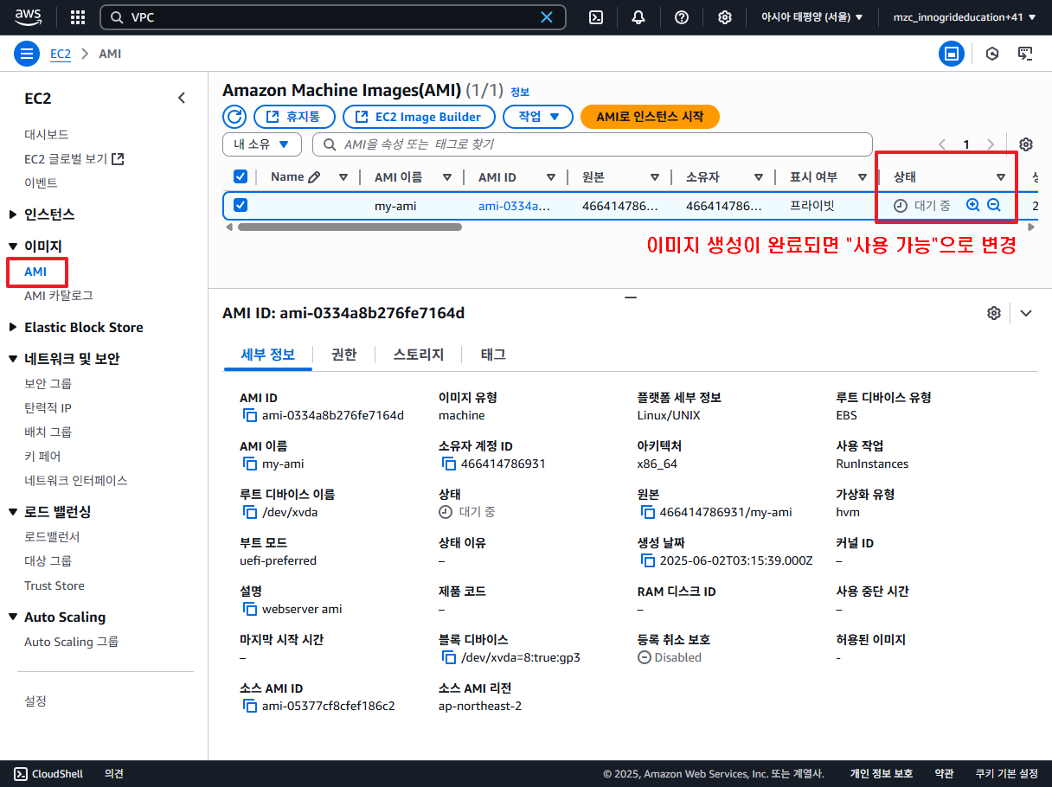The height and width of the screenshot is (787, 1052).
Task: Copy creation date 2025-06-02T03:15:39.000Z
Action: [648, 560]
